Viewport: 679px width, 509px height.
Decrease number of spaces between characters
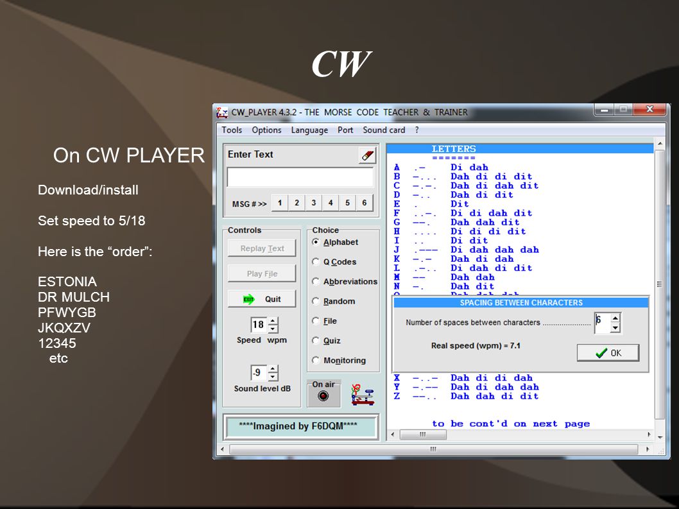pyautogui.click(x=615, y=328)
